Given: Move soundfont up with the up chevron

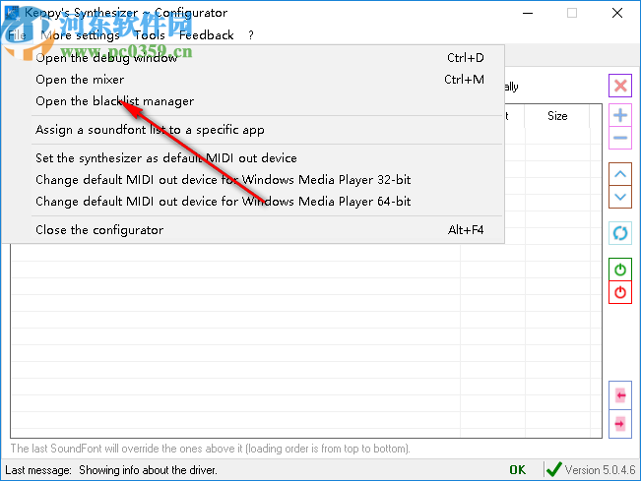Looking at the screenshot, I should click(x=620, y=174).
